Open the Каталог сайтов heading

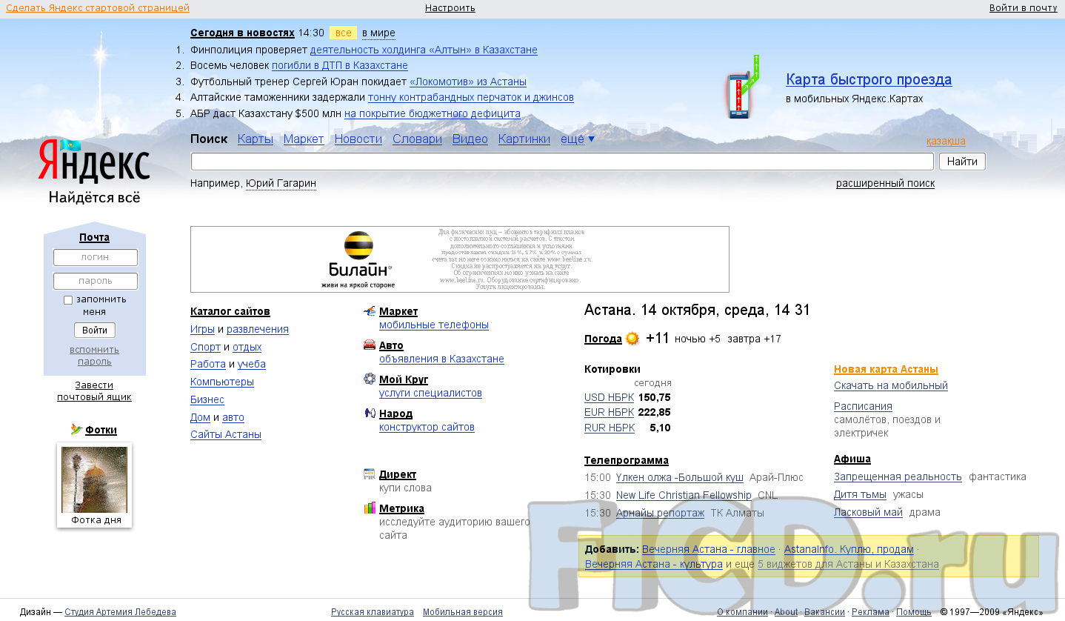click(230, 312)
